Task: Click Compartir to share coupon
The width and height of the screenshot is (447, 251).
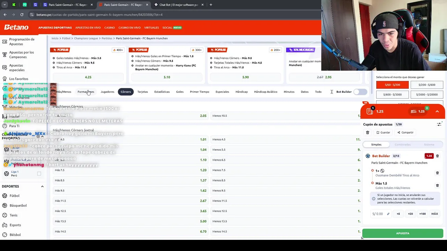Action: coord(405,132)
